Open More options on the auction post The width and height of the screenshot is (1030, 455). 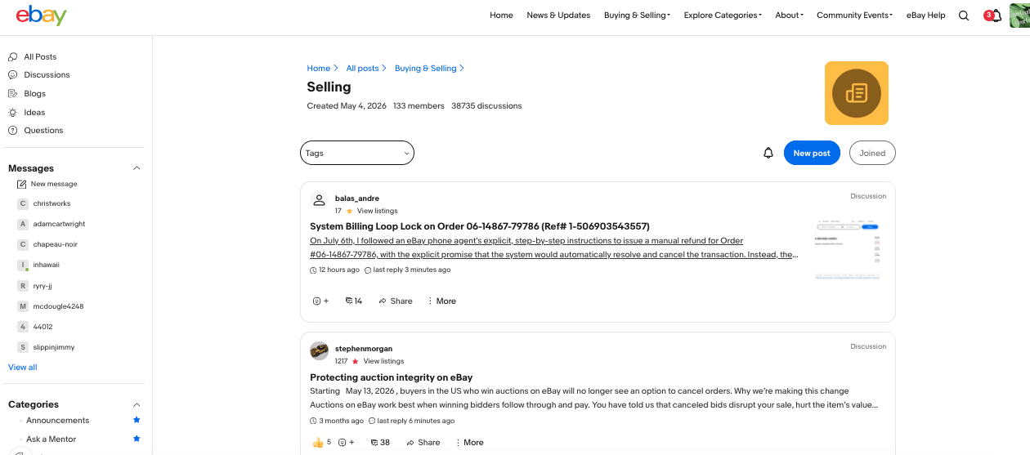click(469, 443)
